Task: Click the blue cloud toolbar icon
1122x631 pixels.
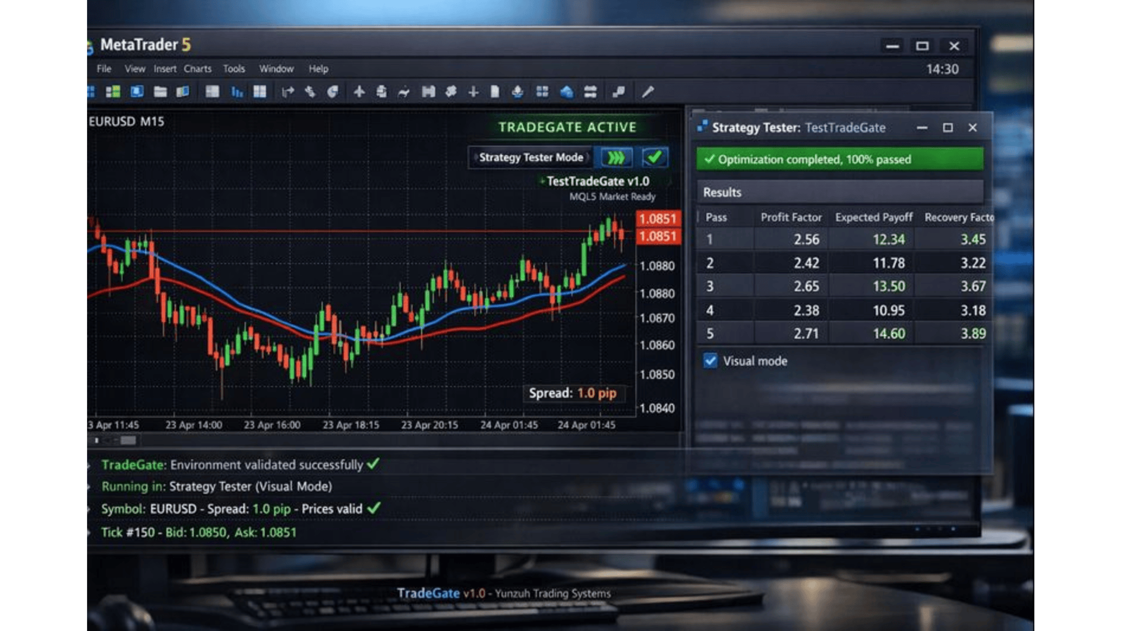Action: click(x=566, y=92)
